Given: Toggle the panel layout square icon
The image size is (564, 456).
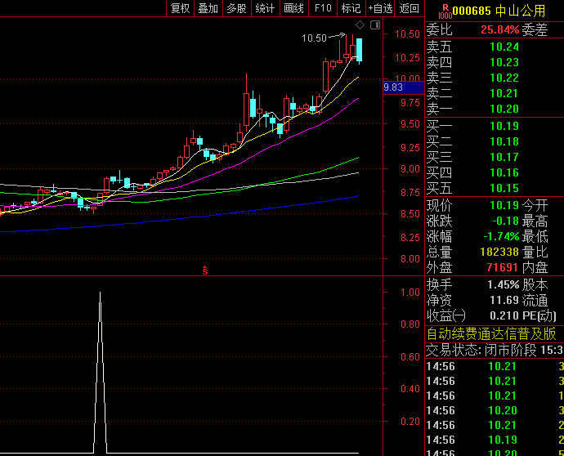Looking at the screenshot, I should click(375, 25).
